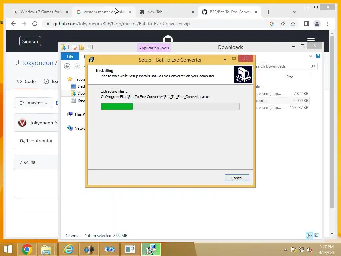This screenshot has height=256, width=341.
Task: Open the tab search dropdown chevron
Action: (x=294, y=12)
